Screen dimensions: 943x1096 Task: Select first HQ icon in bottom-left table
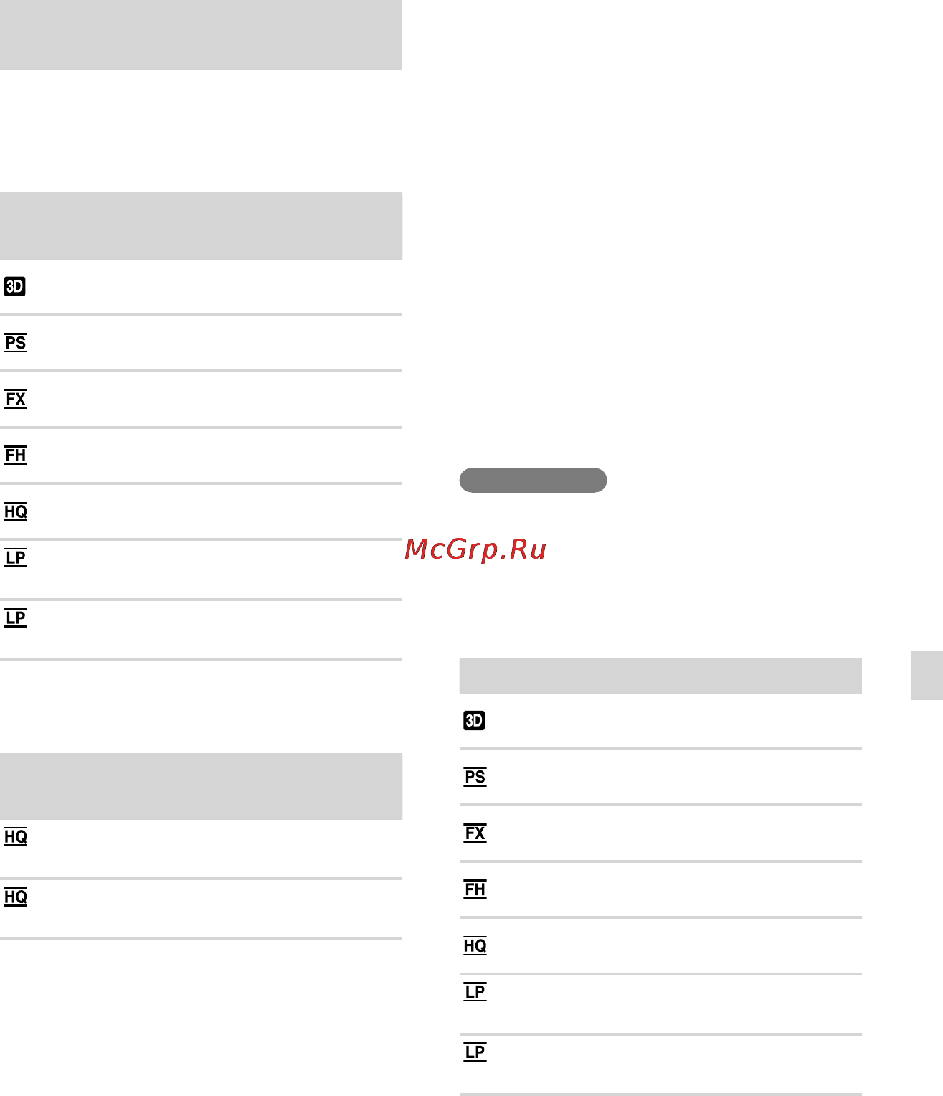click(16, 837)
